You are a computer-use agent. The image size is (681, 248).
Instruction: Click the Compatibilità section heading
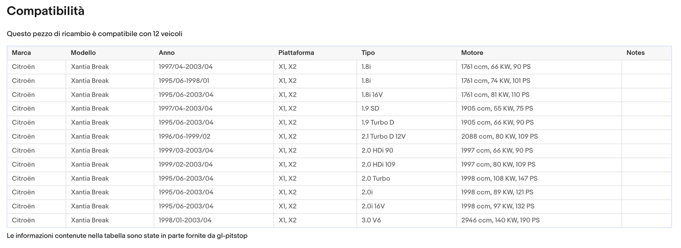tap(46, 11)
